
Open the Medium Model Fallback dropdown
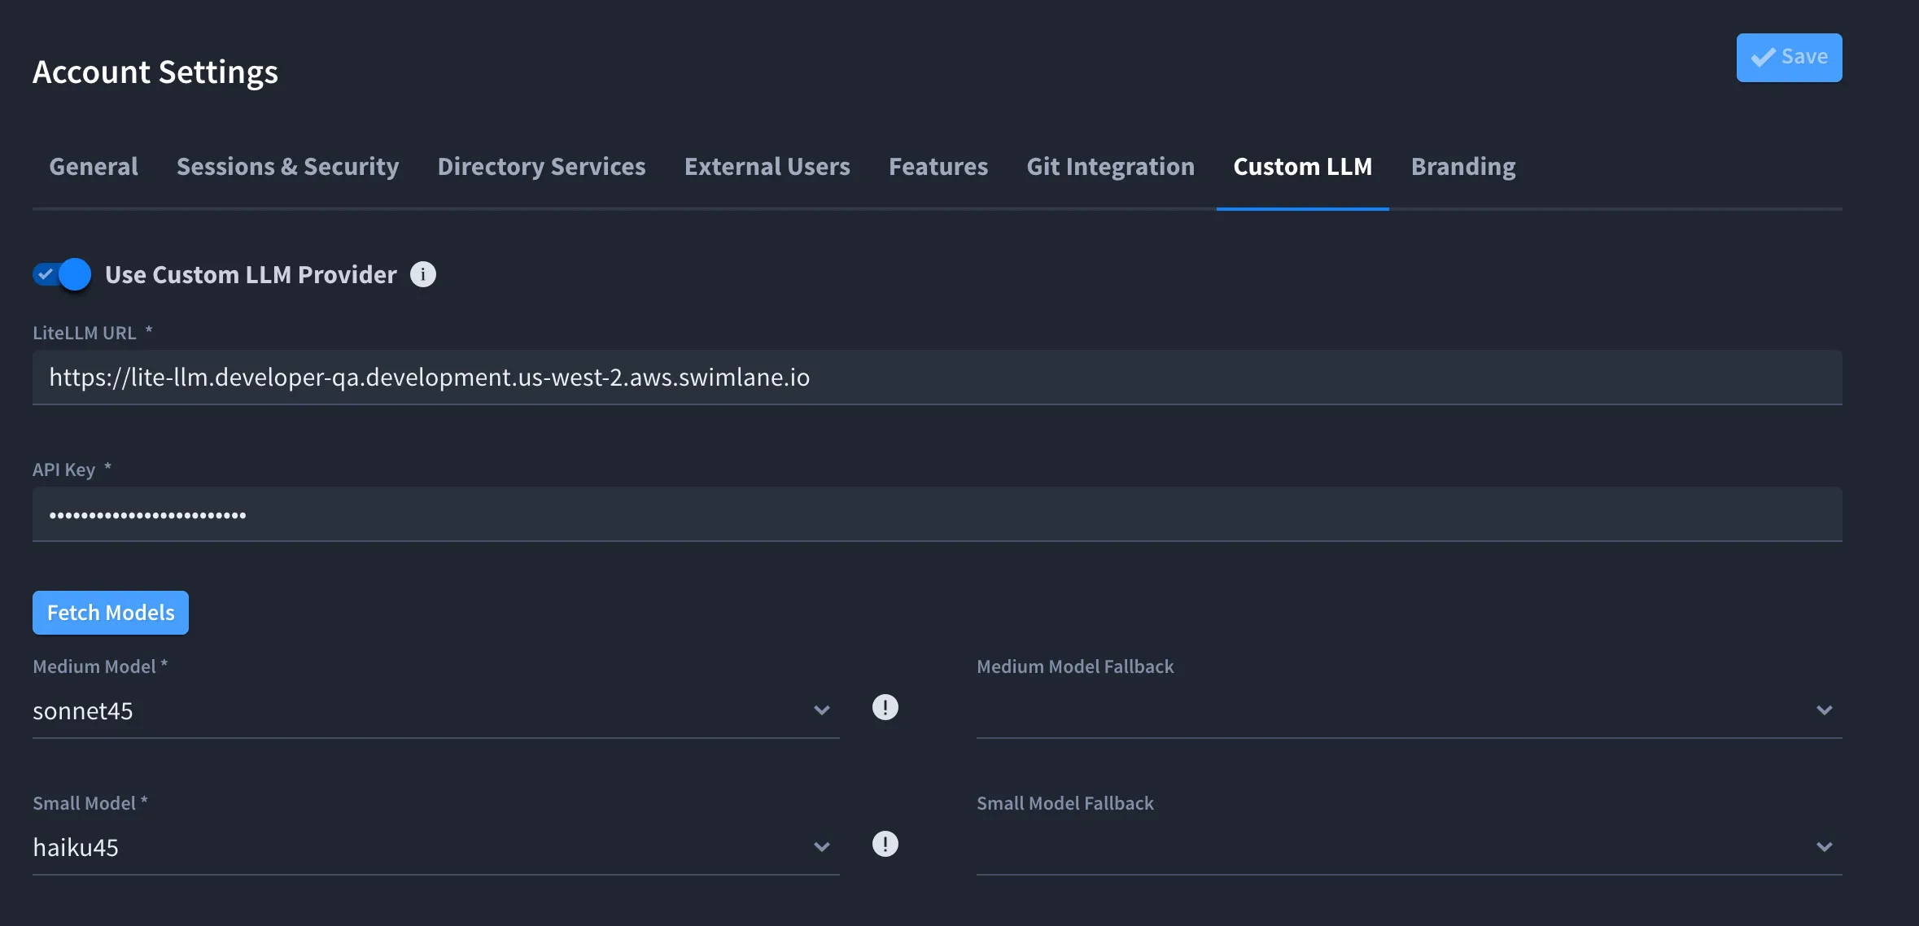tap(1409, 711)
